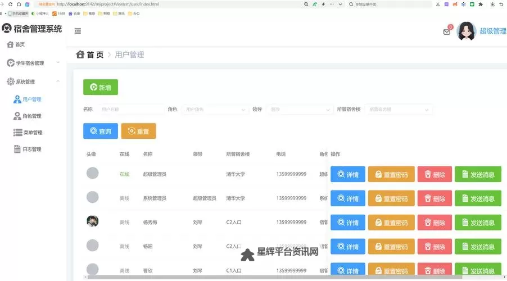
Task: Click the green 在线 status text
Action: pos(124,174)
